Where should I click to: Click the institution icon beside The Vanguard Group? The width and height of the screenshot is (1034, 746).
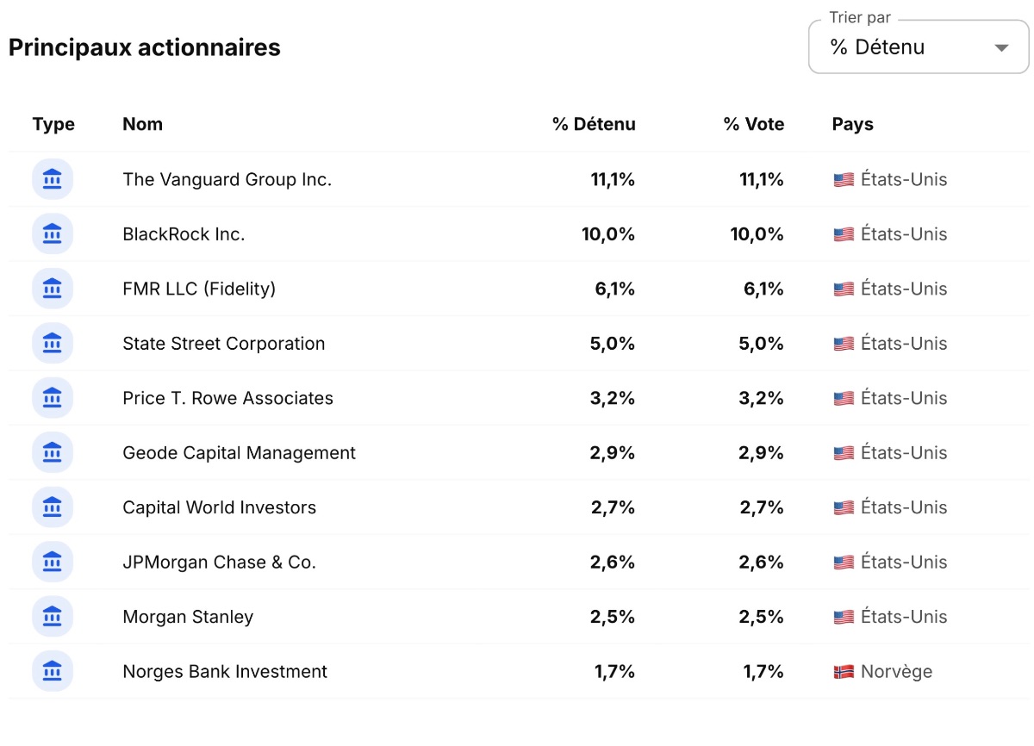(x=53, y=179)
